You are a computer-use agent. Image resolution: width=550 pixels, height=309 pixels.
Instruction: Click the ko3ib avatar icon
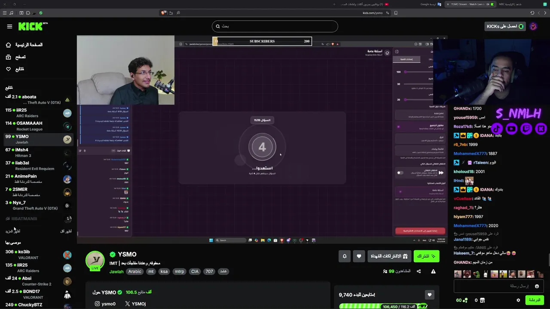tap(67, 255)
